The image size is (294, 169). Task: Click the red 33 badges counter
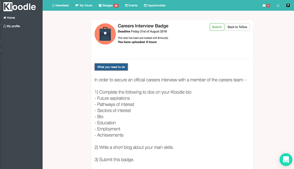[116, 6]
